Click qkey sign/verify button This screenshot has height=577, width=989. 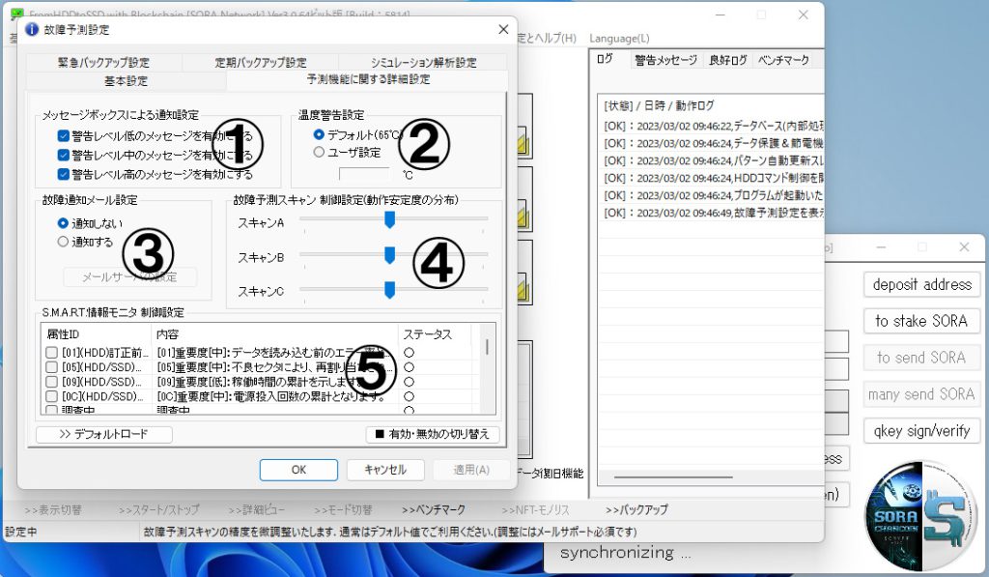click(x=921, y=431)
